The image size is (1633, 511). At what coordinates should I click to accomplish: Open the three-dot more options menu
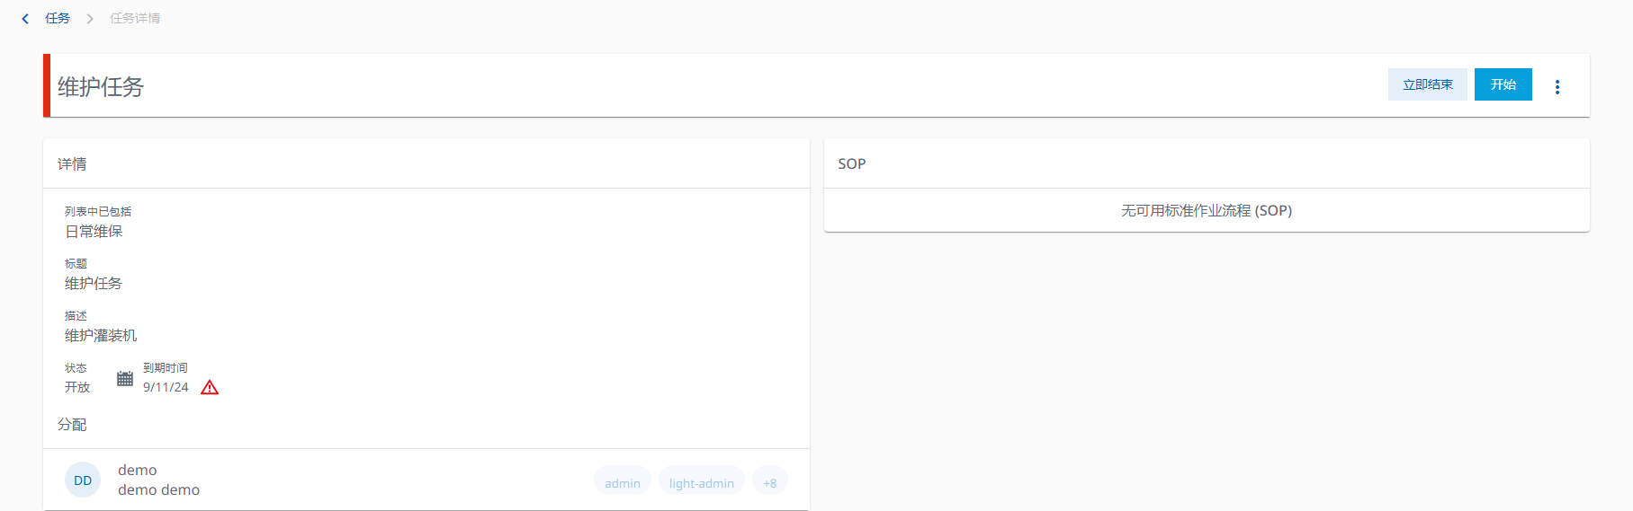(x=1557, y=87)
